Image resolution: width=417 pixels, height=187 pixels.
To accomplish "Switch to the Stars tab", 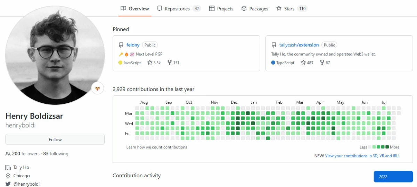I will coord(292,9).
